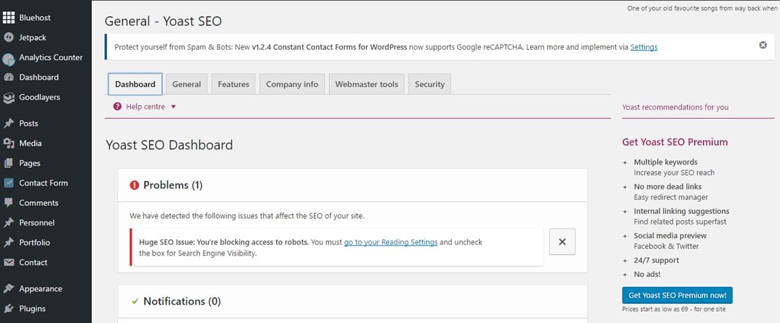Click the Yoast SEO Dashboard heading
780x323 pixels.
[169, 145]
